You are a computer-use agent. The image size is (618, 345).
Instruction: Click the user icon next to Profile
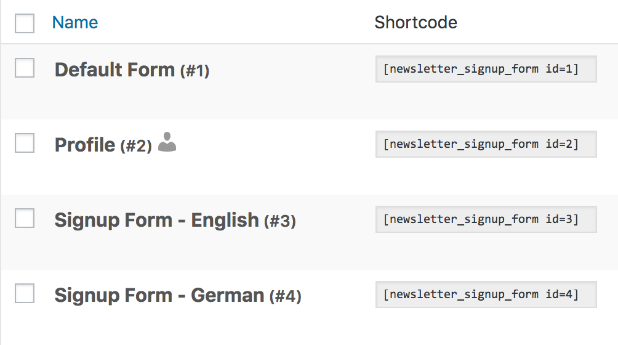click(167, 142)
